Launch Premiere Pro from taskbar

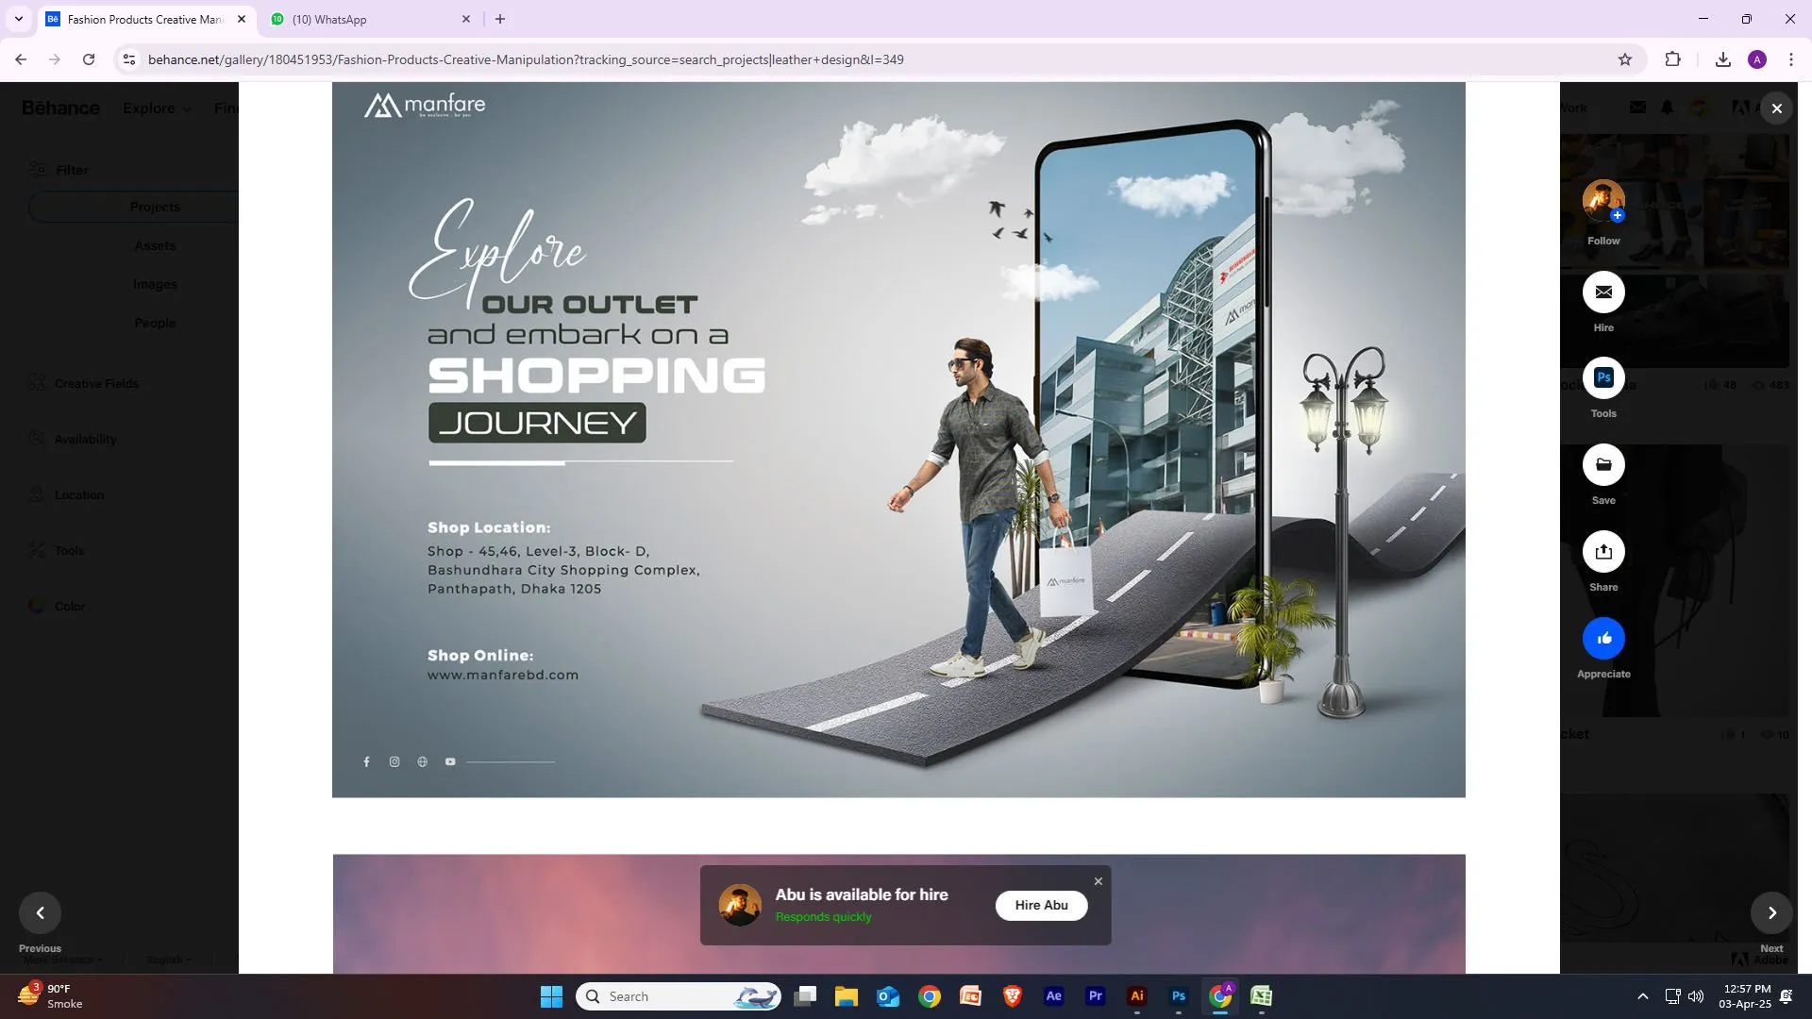[x=1096, y=996]
